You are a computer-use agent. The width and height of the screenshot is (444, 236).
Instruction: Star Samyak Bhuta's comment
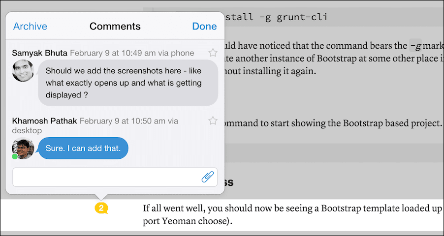(x=213, y=53)
